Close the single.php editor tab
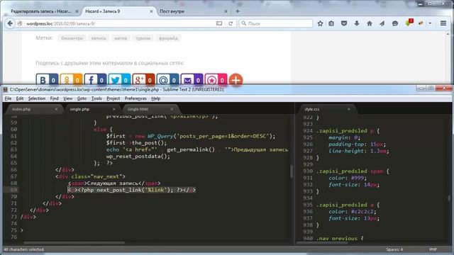Image resolution: width=454 pixels, height=255 pixels. click(114, 109)
